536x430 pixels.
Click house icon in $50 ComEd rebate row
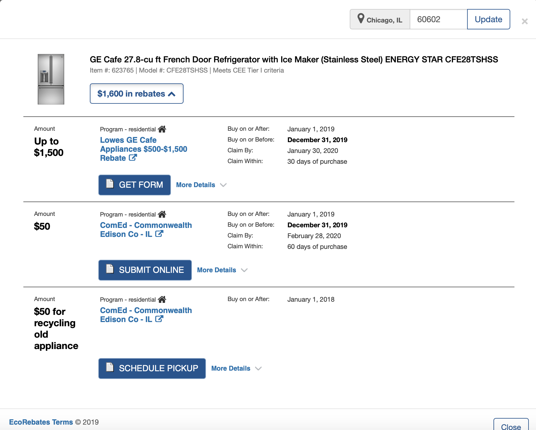coord(162,214)
